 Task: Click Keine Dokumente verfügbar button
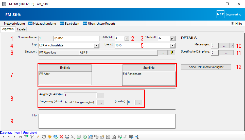(206, 67)
